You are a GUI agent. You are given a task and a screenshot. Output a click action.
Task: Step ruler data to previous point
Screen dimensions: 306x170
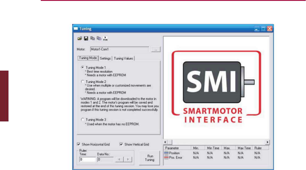pos(119,159)
